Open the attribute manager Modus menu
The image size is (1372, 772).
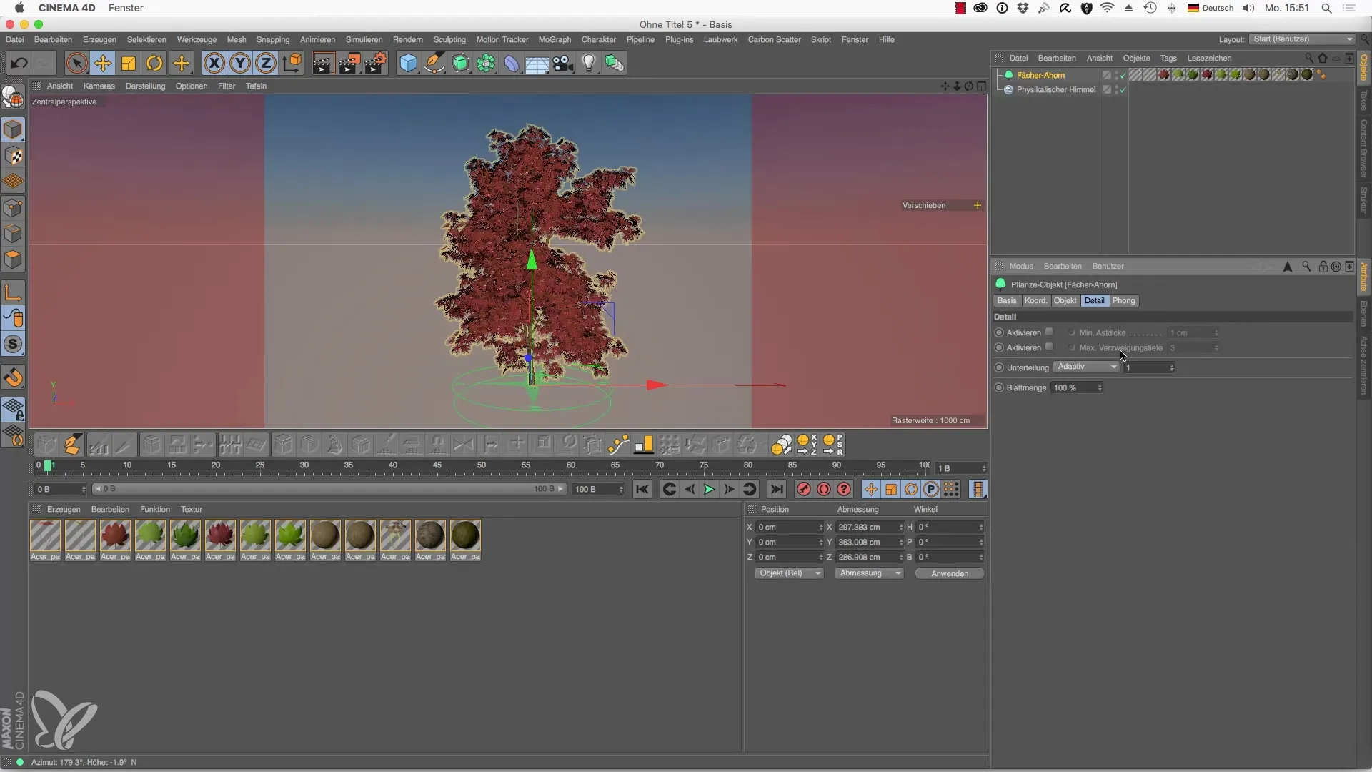tap(1021, 267)
